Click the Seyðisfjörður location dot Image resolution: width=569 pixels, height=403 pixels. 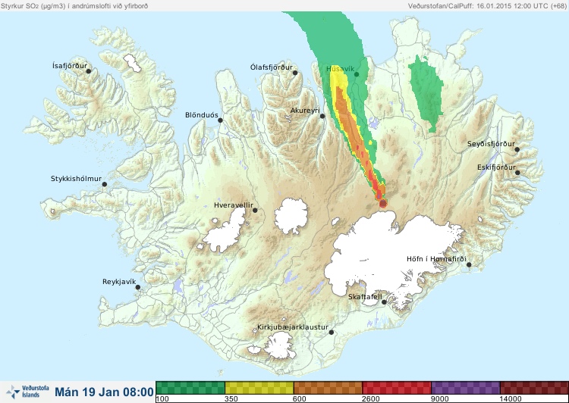[517, 149]
